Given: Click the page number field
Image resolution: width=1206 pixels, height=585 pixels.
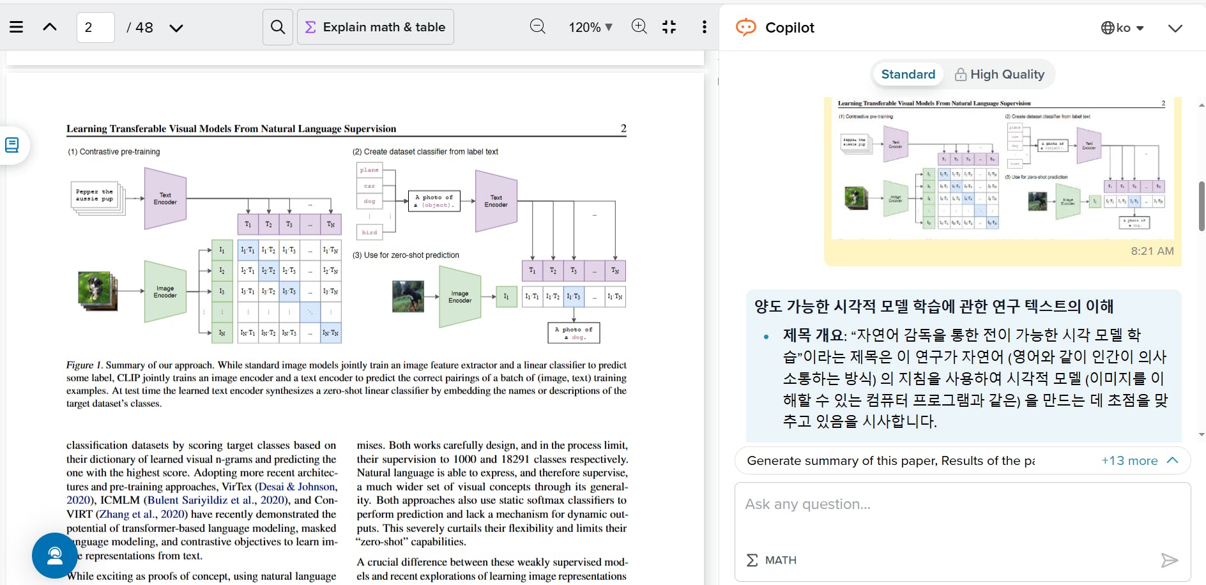Looking at the screenshot, I should click(x=96, y=27).
